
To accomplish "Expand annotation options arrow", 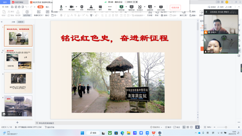I will [x=145, y=7].
